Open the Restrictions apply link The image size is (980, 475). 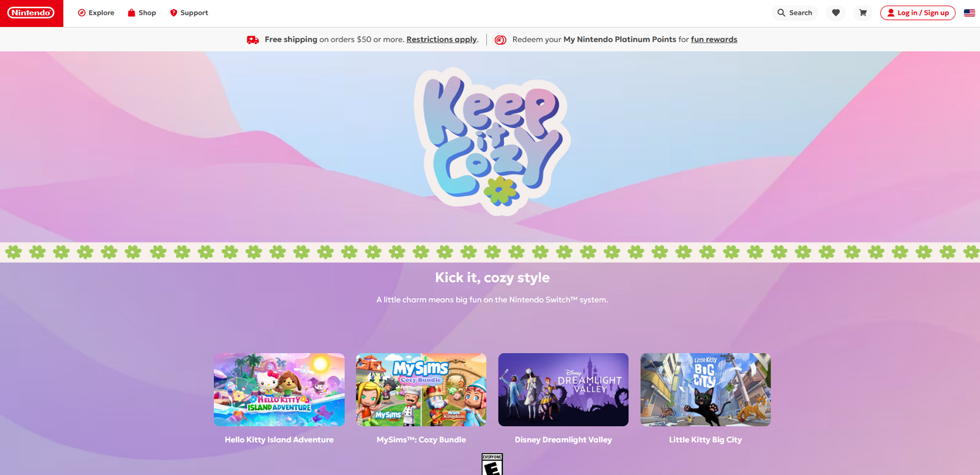pos(441,40)
